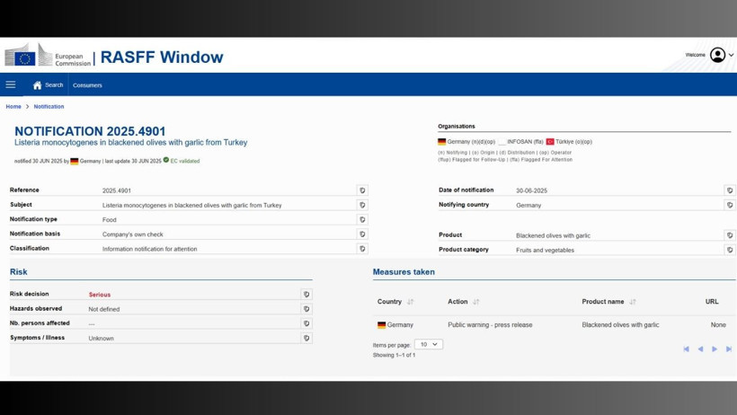Click the filter icon beside Notifying country
Viewport: 737px width, 415px height.
[730, 205]
